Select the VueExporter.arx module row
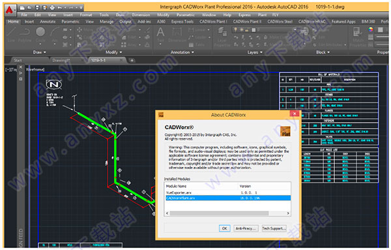 click(227, 193)
